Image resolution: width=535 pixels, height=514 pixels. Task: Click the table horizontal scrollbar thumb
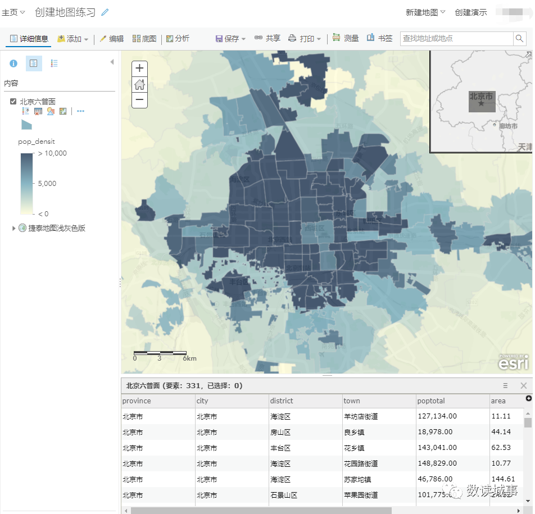tap(261, 511)
